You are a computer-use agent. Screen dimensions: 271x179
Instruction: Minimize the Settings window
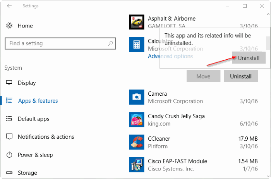click(228, 6)
